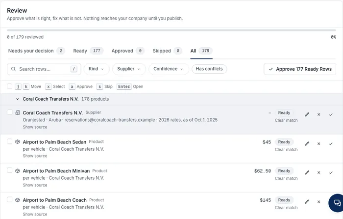
Task: Click the product box icon for Coach
Action: pyautogui.click(x=18, y=200)
